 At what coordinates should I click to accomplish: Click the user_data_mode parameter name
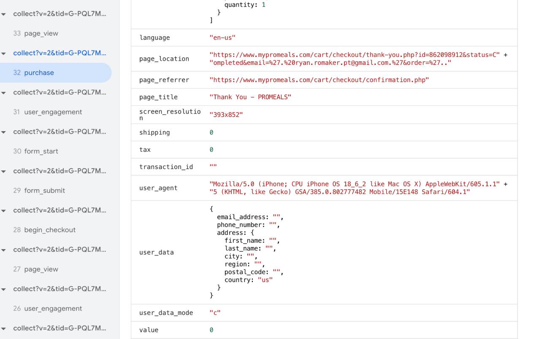tap(166, 313)
